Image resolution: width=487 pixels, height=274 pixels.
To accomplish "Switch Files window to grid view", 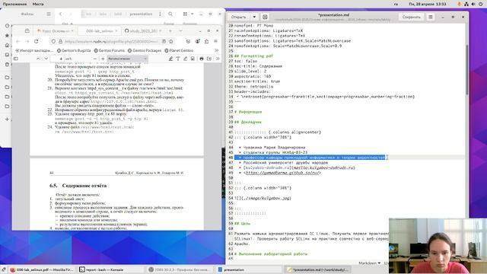I will coord(185,14).
